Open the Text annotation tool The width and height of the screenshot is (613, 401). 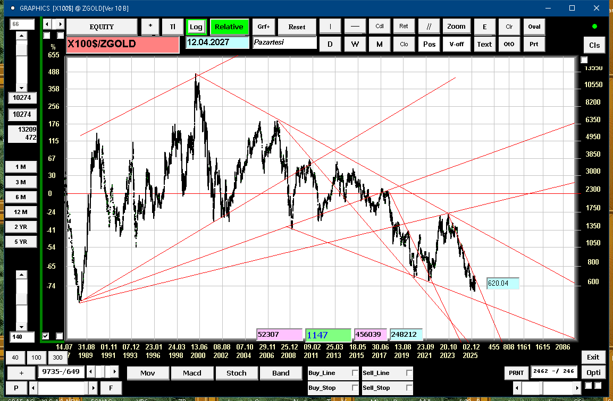pyautogui.click(x=484, y=44)
